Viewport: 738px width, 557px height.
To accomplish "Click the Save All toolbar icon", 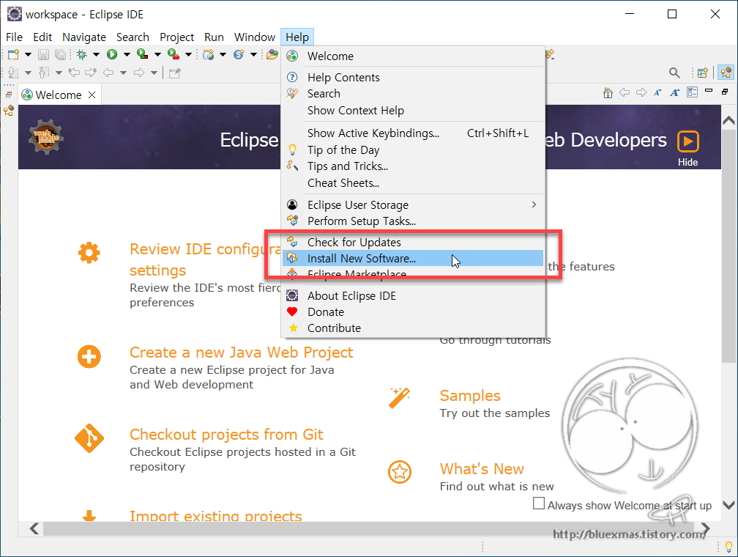I will [x=60, y=55].
